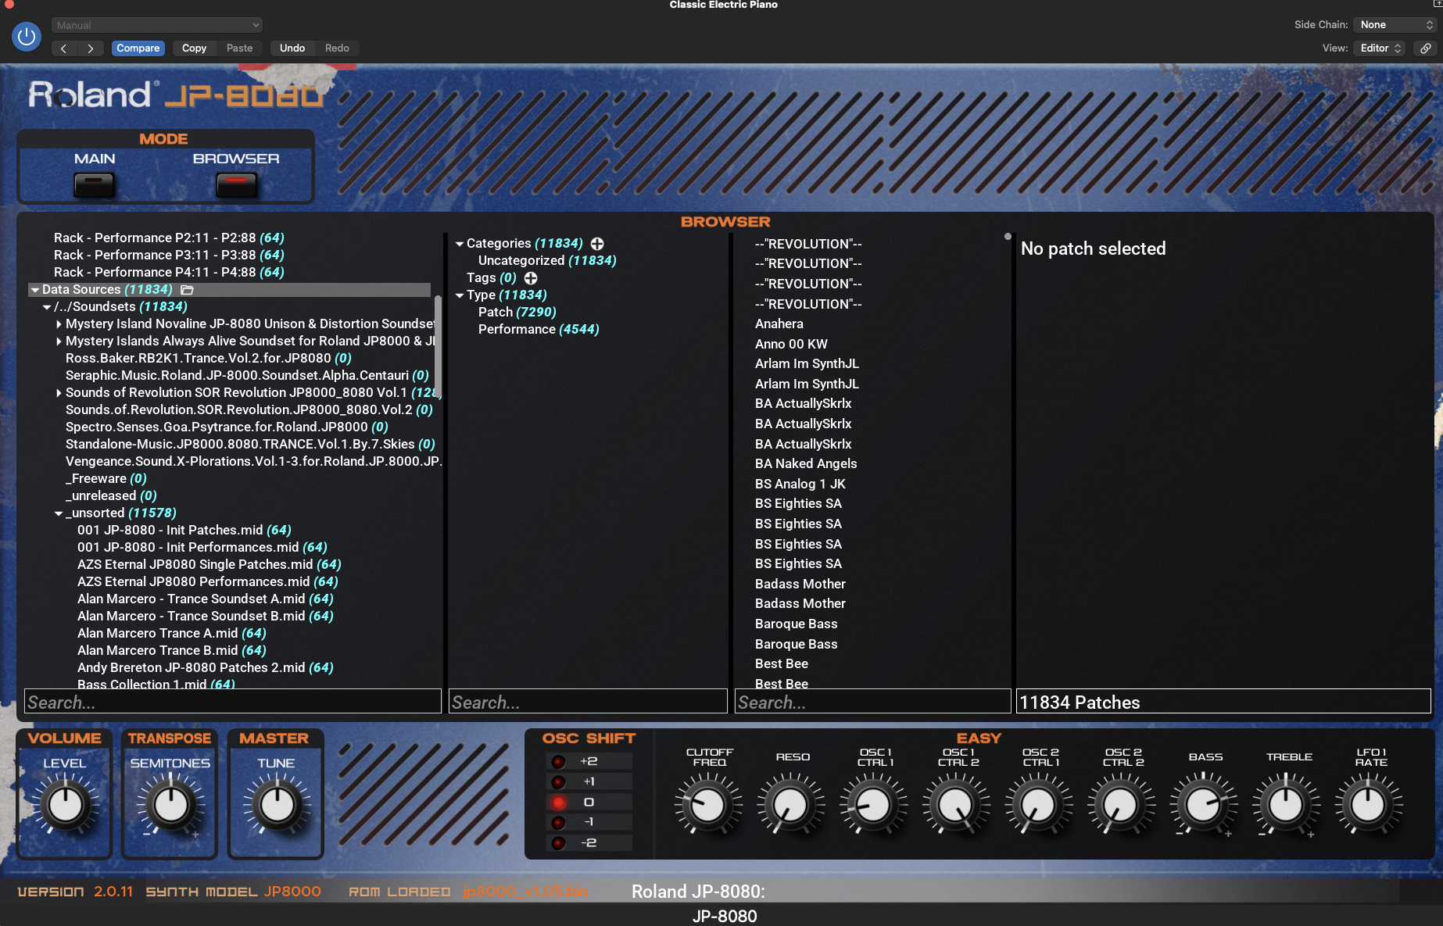This screenshot has height=926, width=1443.
Task: Select the Tags (0) row
Action: [x=491, y=278]
